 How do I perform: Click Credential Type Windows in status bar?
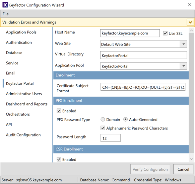coord(158,180)
